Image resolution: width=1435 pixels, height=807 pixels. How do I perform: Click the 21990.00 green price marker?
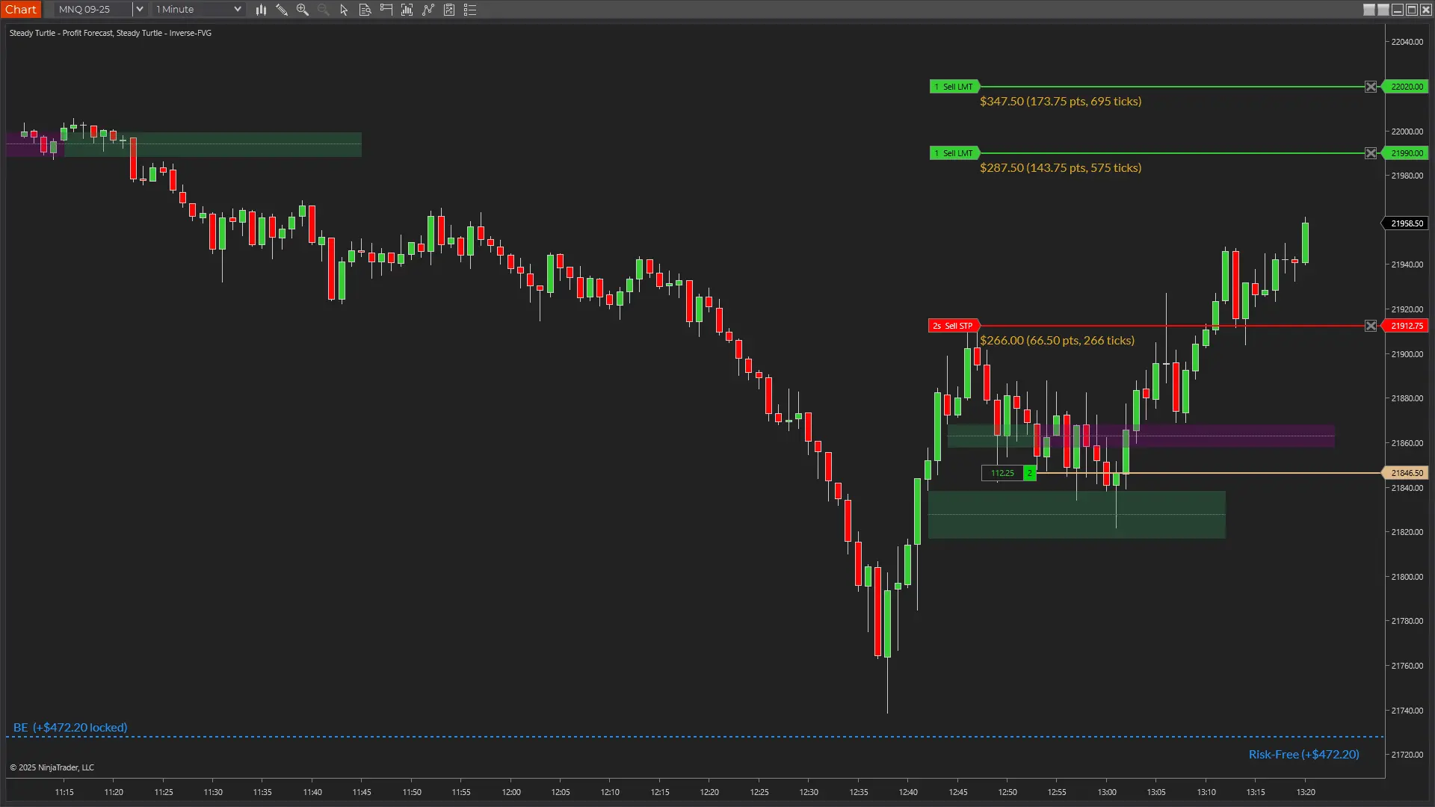click(1406, 153)
